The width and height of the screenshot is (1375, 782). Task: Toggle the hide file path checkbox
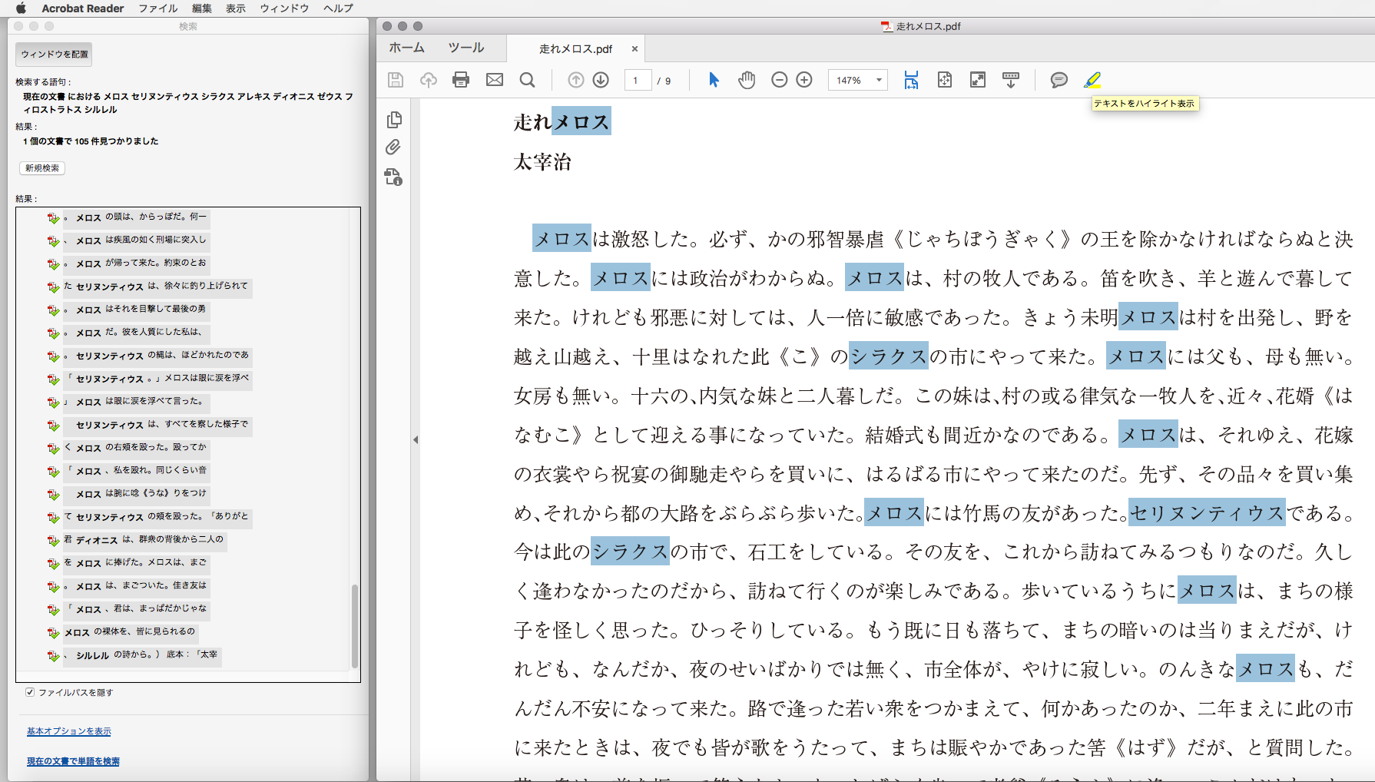click(x=30, y=692)
